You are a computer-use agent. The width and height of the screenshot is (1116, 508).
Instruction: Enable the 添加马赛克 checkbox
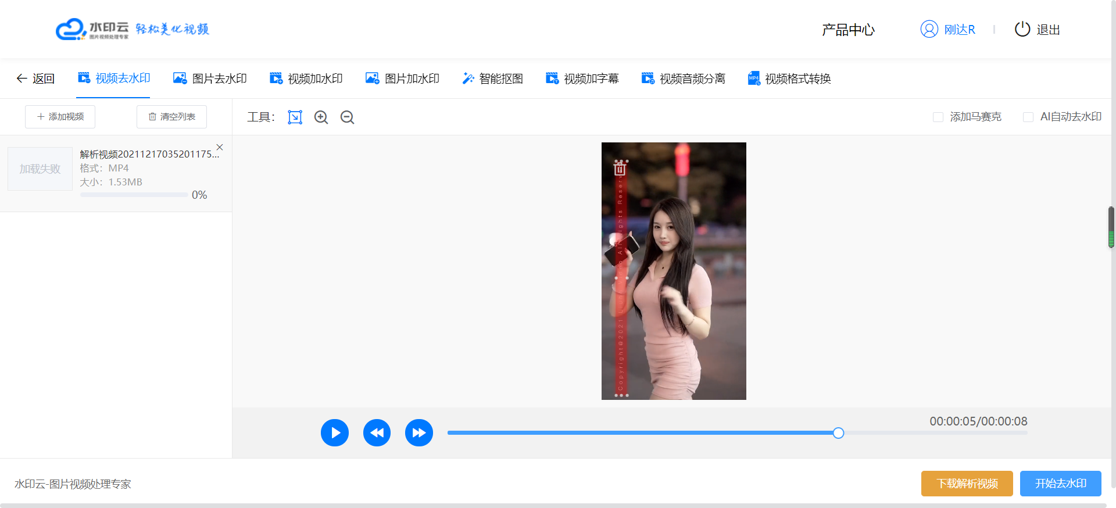coord(938,117)
